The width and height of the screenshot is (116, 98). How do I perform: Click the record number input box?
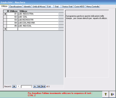tap(27, 87)
